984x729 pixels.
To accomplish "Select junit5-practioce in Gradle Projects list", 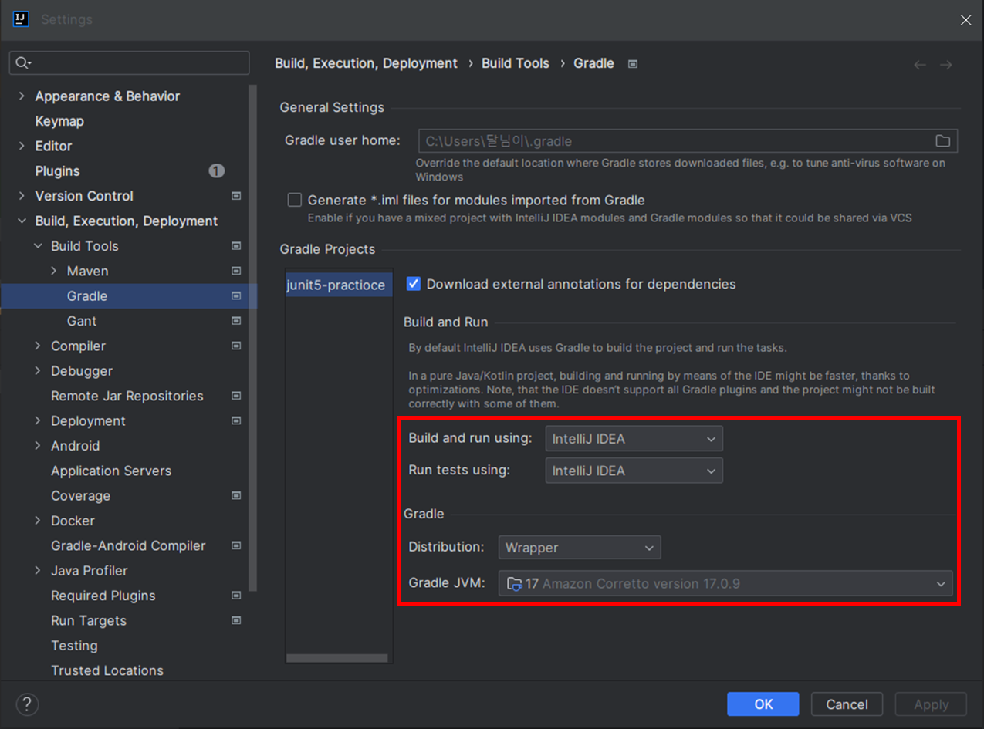I will coord(339,285).
